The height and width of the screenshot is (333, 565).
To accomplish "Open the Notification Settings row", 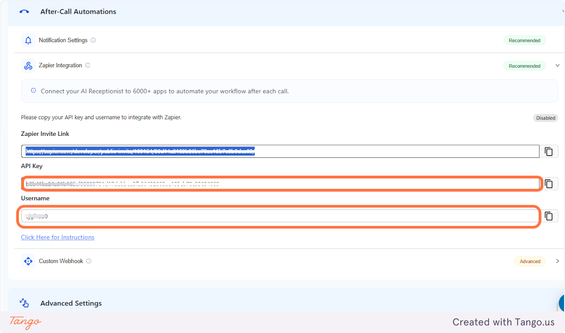I will coord(290,40).
